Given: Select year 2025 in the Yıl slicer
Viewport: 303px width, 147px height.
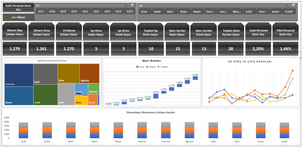Looking at the screenshot, I should coord(130,11).
